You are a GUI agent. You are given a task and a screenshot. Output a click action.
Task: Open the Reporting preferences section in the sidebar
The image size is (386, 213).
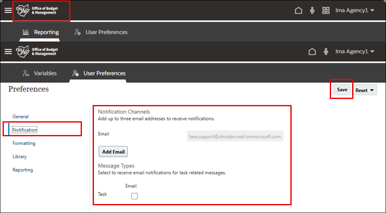tap(23, 170)
